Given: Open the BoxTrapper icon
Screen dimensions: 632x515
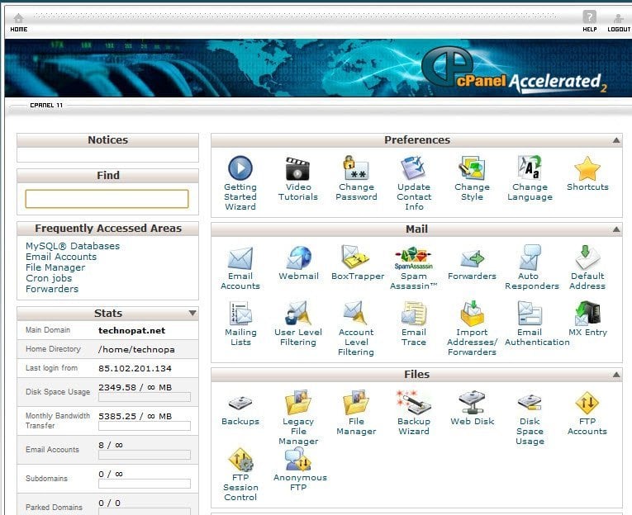Looking at the screenshot, I should [x=356, y=257].
